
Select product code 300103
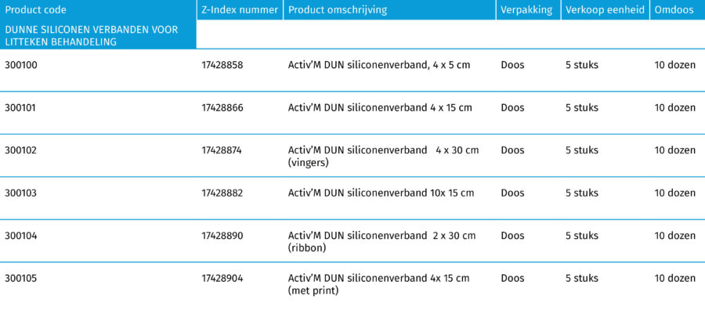[21, 193]
